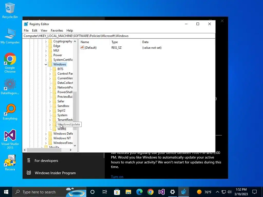Switch to the Settings gear taskbar icon
263x197 pixels.
172,192
